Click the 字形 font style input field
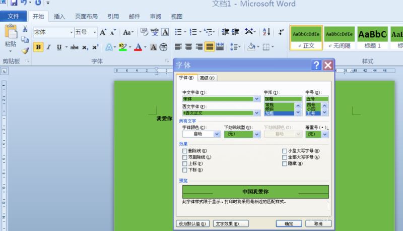The image size is (403, 231). 283,99
